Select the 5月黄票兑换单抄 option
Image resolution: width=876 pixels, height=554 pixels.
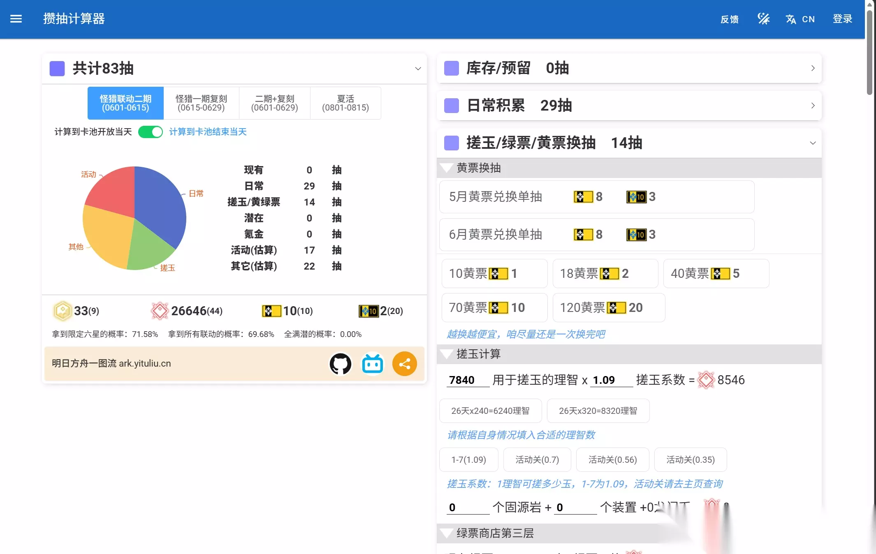pyautogui.click(x=597, y=197)
